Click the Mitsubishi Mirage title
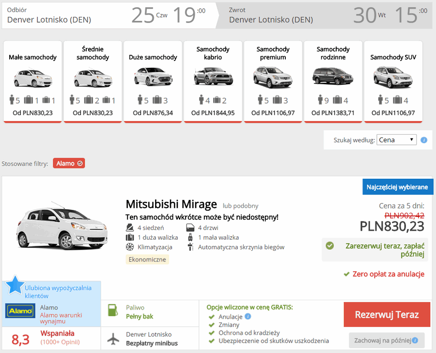 pyautogui.click(x=171, y=204)
